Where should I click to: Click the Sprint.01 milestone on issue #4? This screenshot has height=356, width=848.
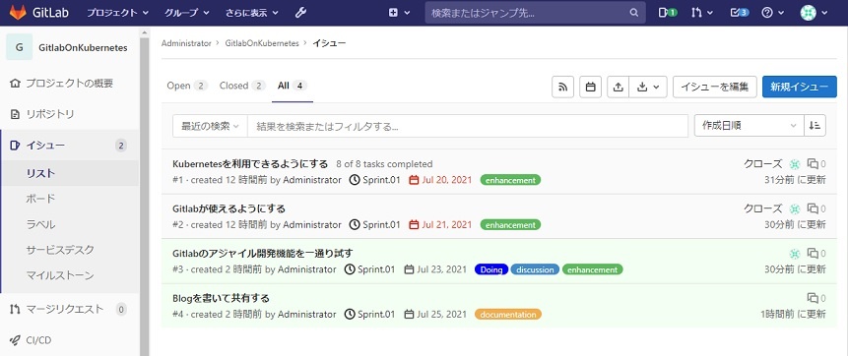370,314
